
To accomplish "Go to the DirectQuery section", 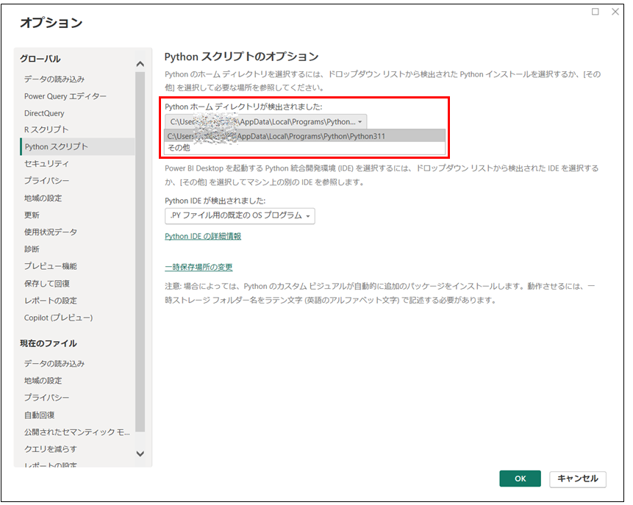I will coord(44,113).
